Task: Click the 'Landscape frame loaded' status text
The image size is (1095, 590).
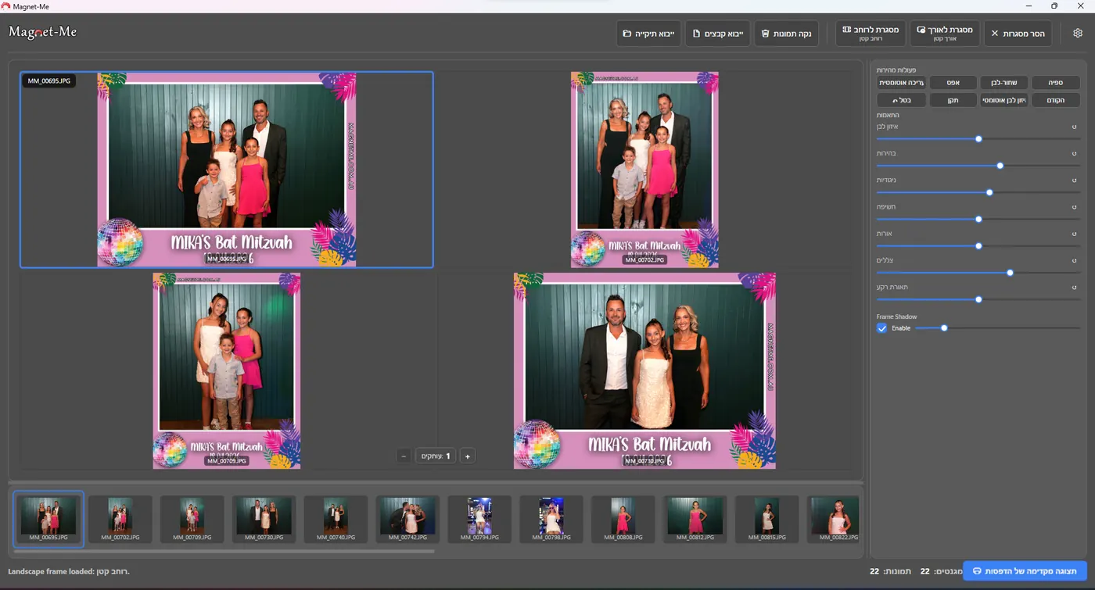Action: (69, 571)
